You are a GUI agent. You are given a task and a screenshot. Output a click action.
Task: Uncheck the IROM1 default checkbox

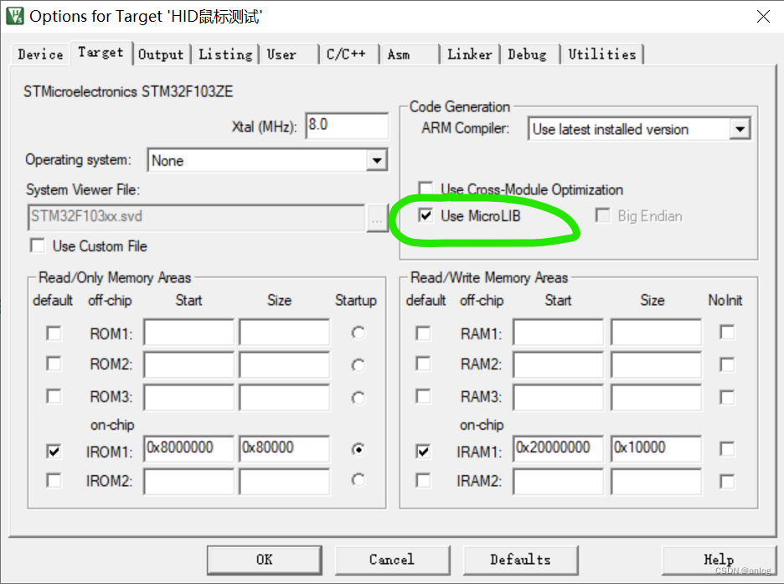[x=54, y=451]
